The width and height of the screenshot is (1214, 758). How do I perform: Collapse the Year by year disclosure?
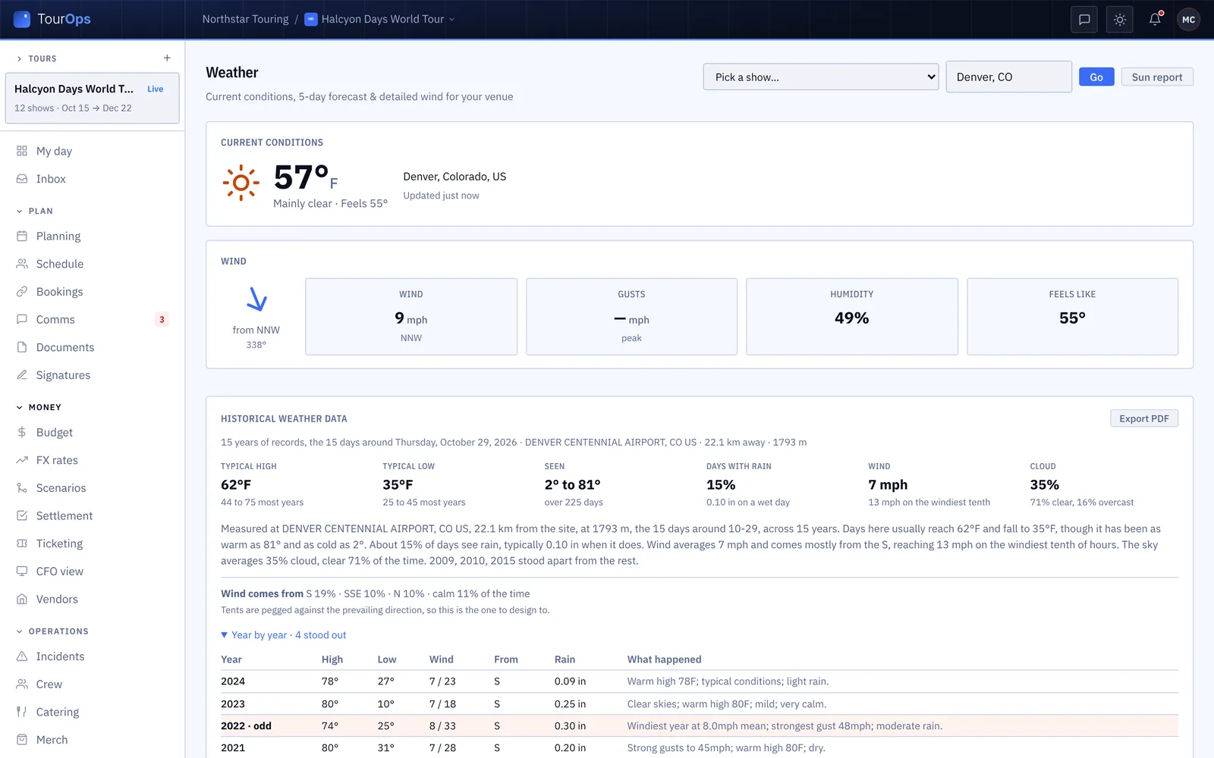pyautogui.click(x=284, y=635)
